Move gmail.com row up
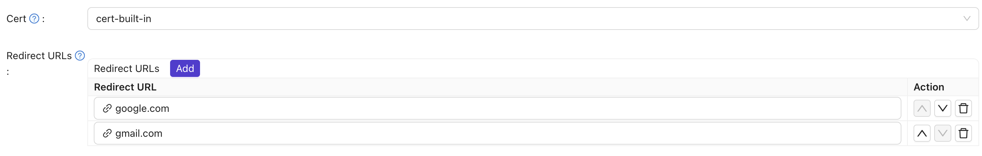Image resolution: width=982 pixels, height=156 pixels. pos(922,134)
